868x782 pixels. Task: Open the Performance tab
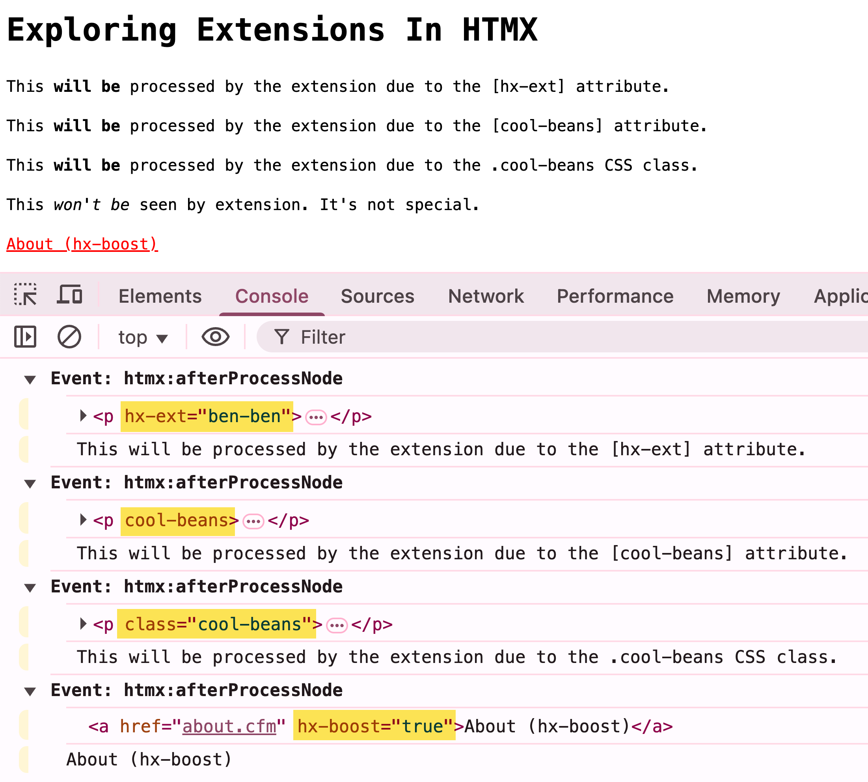coord(615,296)
